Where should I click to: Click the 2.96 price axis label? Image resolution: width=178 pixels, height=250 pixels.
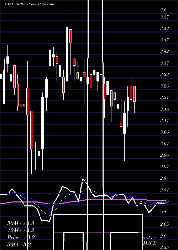pyautogui.click(x=164, y=155)
